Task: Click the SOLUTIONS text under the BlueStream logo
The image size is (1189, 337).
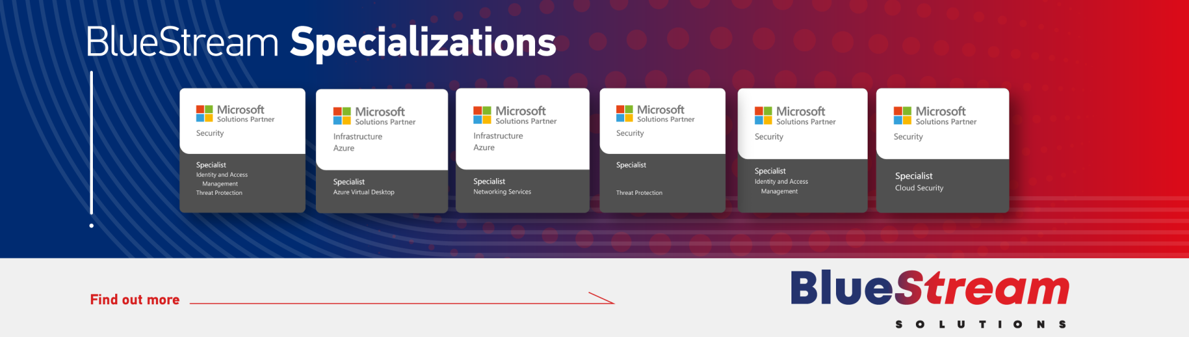Action: tap(980, 324)
